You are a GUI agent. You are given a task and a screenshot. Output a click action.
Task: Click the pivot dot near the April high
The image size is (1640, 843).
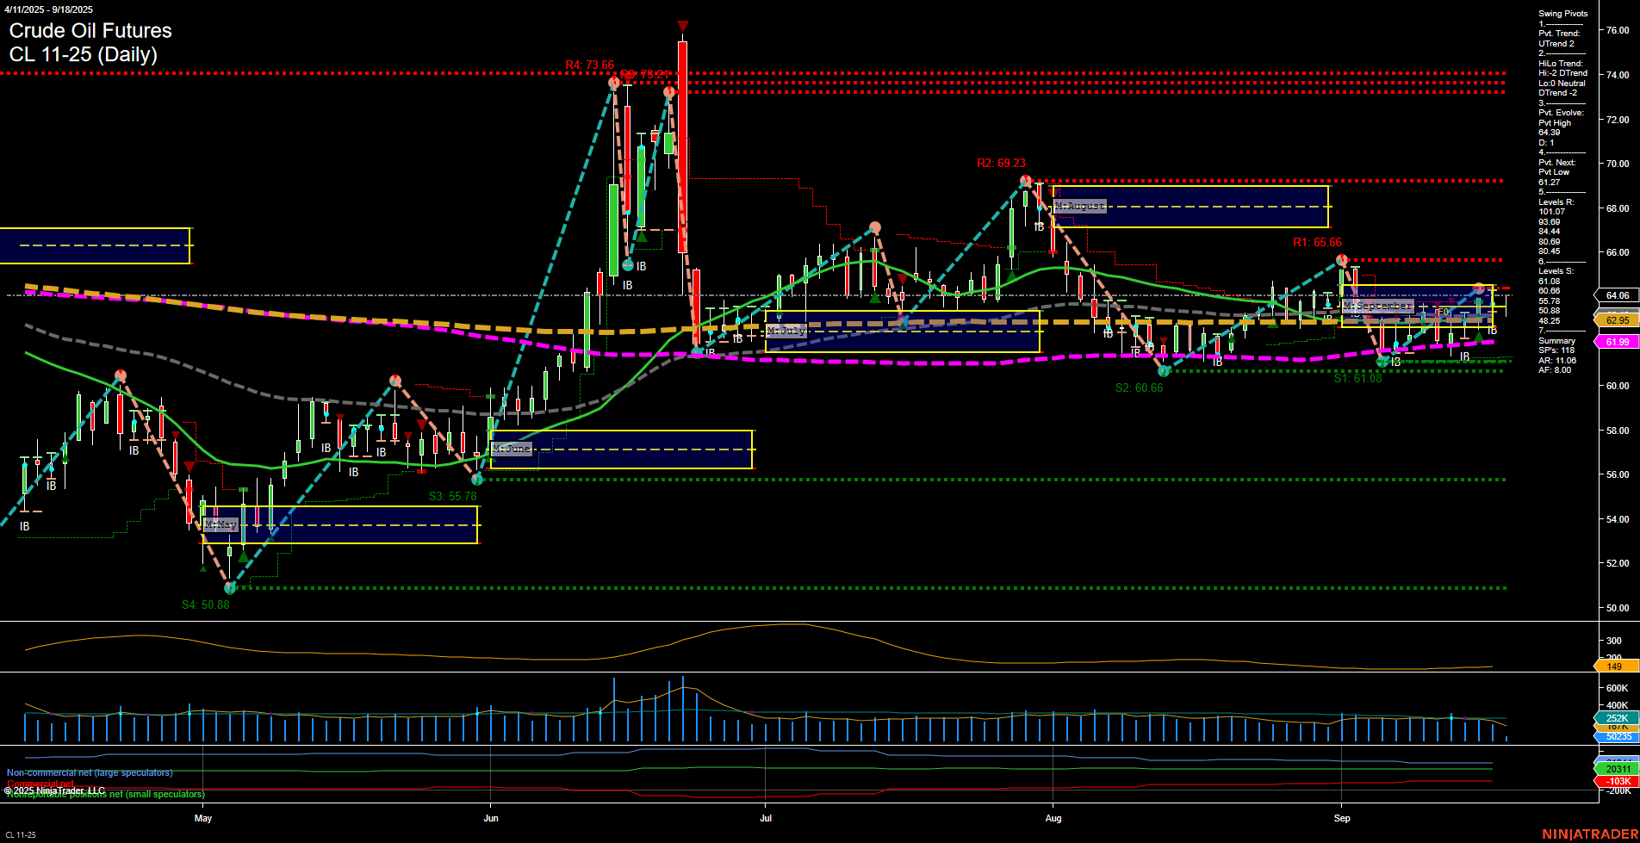120,375
